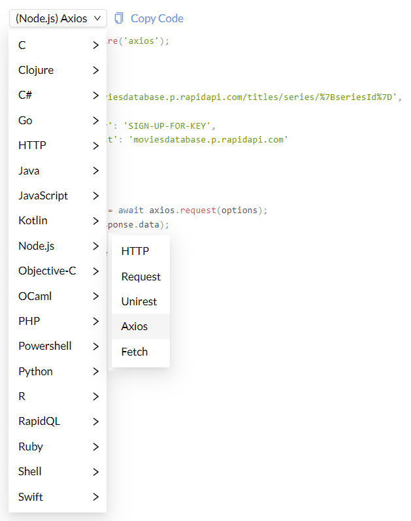Click the axios.request(options) code line
This screenshot has width=411, height=521.
tap(187, 210)
